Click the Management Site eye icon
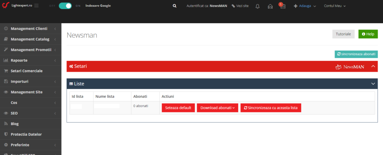The width and height of the screenshot is (383, 155). coord(6,92)
